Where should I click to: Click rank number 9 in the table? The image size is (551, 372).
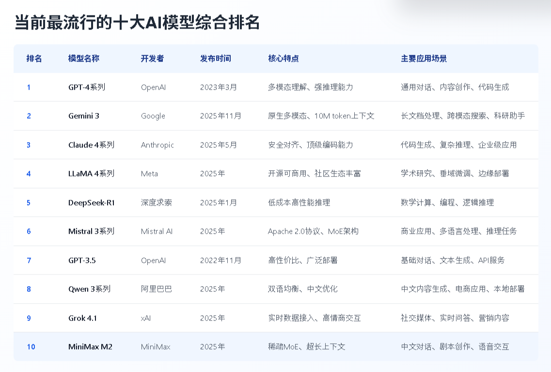coord(29,318)
